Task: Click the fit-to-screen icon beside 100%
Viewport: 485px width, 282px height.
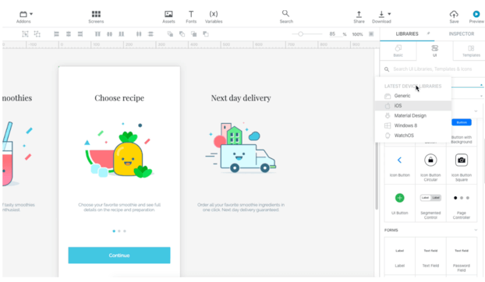Action: tap(371, 34)
